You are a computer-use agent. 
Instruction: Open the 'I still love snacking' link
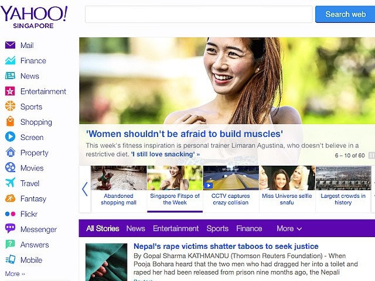165,154
